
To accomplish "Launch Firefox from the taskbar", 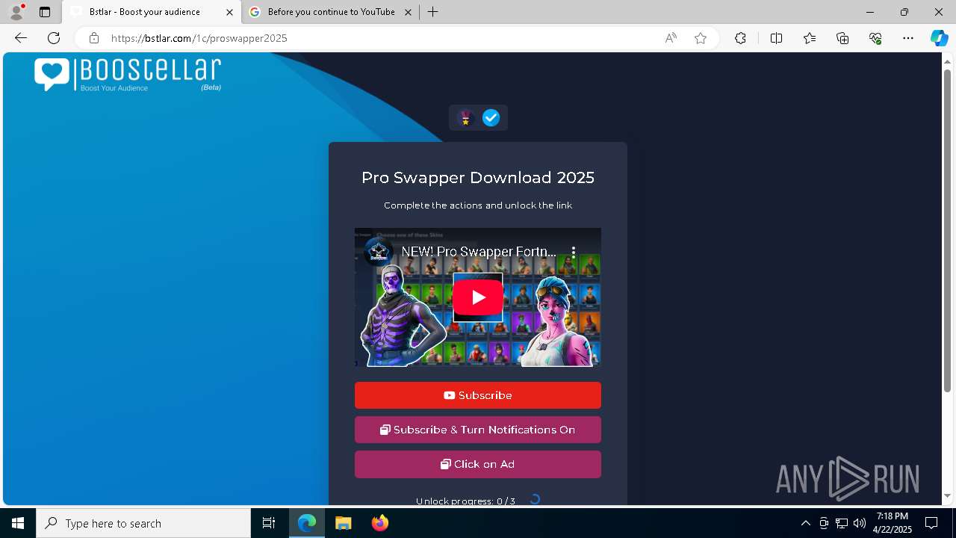I will tap(380, 523).
